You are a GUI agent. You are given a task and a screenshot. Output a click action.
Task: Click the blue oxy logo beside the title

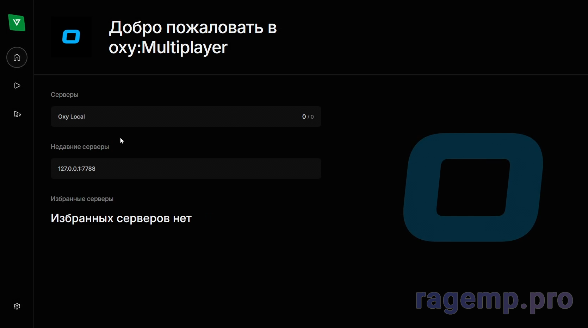pos(71,37)
